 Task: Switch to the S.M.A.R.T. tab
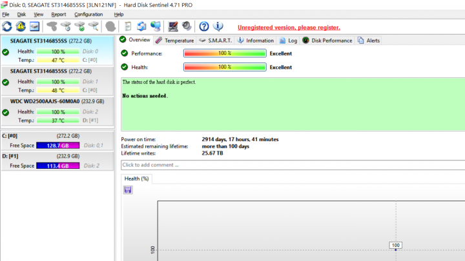tap(216, 41)
